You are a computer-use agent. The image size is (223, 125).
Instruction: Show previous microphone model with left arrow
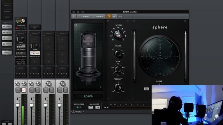76,87
